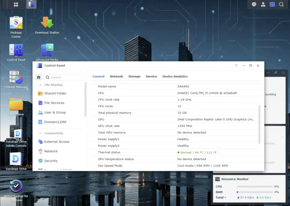Collapse the Connectivity section
Screen dimensions: 290x206
(x=40, y=133)
